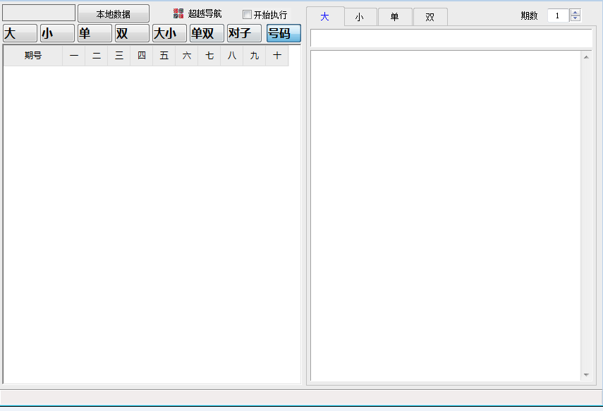Increase 期数 with up arrow
603x411 pixels.
click(x=575, y=13)
